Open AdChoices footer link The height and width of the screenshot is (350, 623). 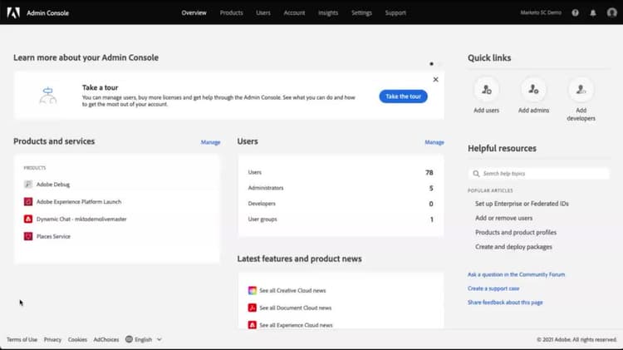point(106,339)
